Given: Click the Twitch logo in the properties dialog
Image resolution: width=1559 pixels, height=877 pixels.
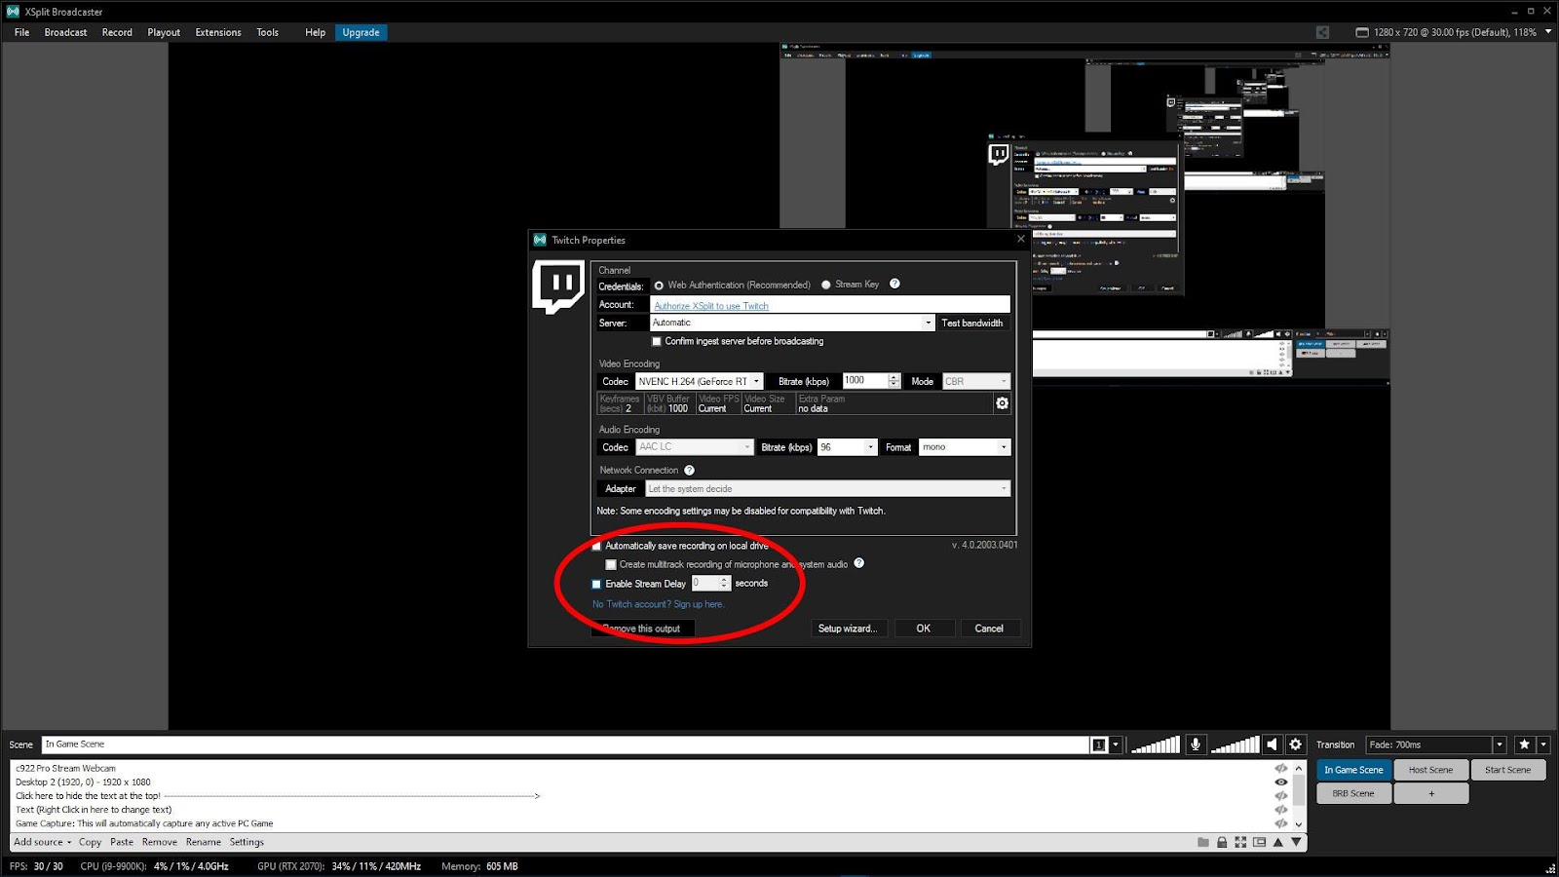Looking at the screenshot, I should click(558, 286).
